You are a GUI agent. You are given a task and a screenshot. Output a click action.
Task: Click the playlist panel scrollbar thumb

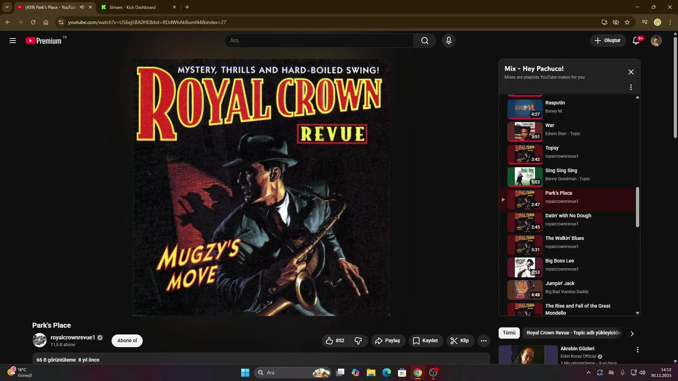click(x=637, y=207)
